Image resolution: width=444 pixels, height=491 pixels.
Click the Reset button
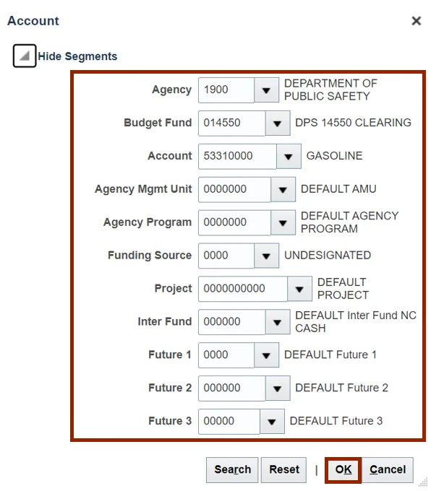[x=284, y=469]
